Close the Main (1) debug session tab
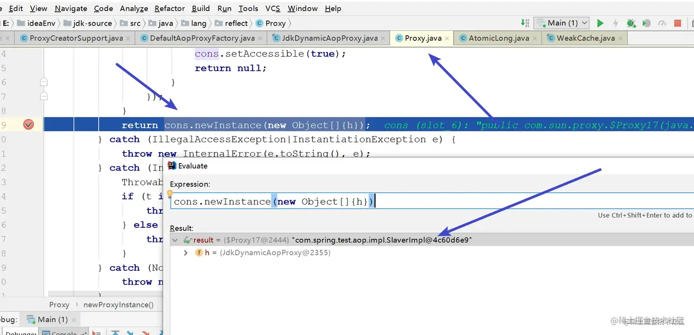The height and width of the screenshot is (335, 694). point(73,320)
